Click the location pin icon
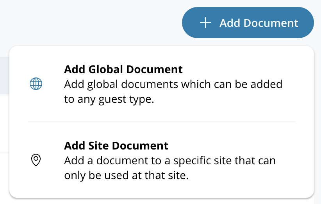This screenshot has height=204, width=321. (x=36, y=160)
